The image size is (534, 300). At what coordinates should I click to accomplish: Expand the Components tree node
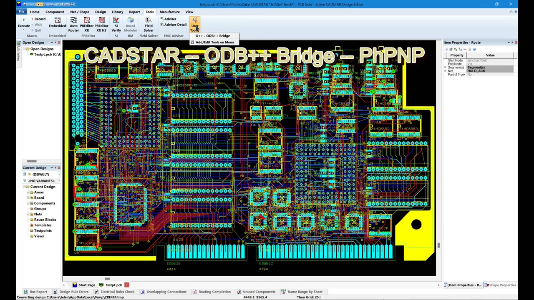tap(28, 203)
